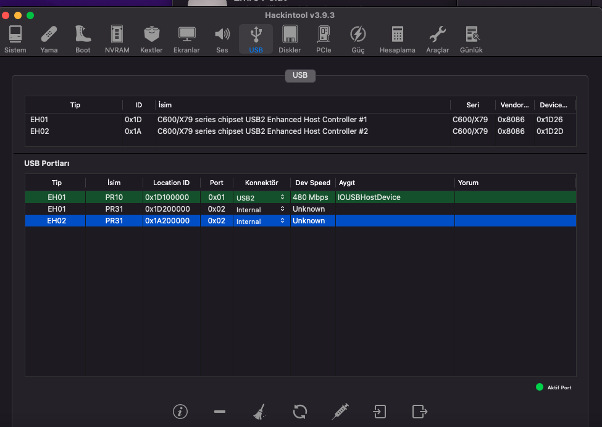Click the minus remove port icon
Image resolution: width=602 pixels, height=427 pixels.
pyautogui.click(x=220, y=412)
